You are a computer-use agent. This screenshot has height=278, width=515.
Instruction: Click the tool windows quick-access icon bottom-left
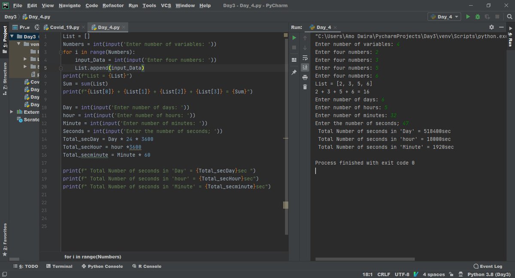click(4, 274)
